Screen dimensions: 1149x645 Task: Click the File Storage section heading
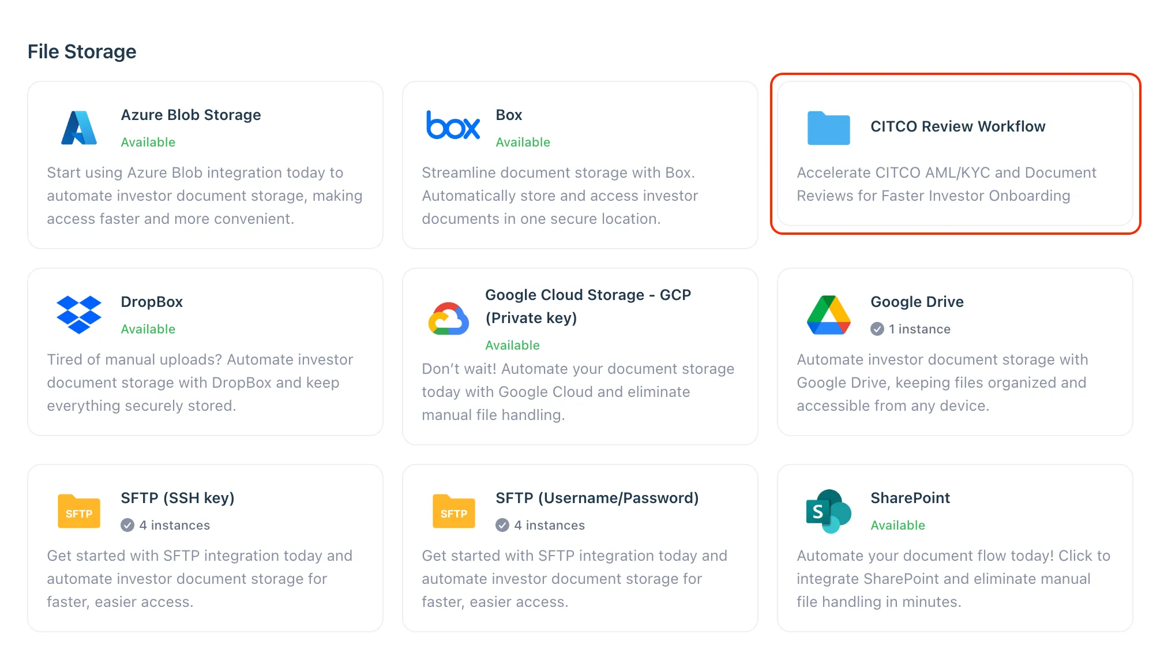coord(82,51)
